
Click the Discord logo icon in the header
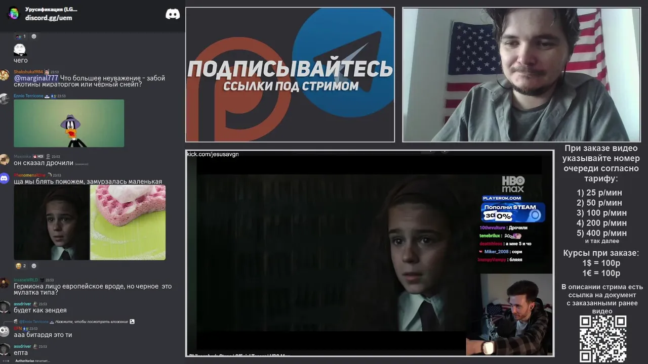tap(173, 14)
